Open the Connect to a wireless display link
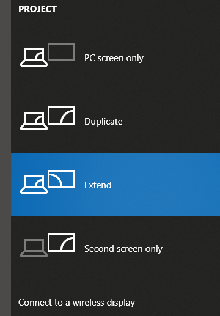This screenshot has width=220, height=316. coord(76,303)
